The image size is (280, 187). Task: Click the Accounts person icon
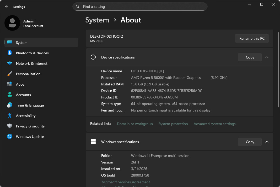pos(10,95)
